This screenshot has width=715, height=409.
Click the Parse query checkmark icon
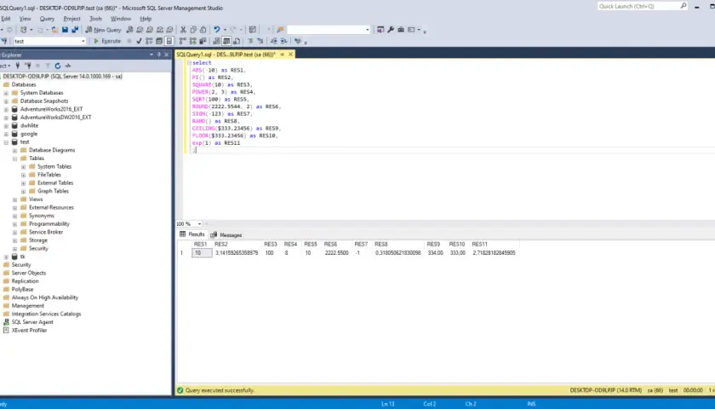tap(139, 41)
